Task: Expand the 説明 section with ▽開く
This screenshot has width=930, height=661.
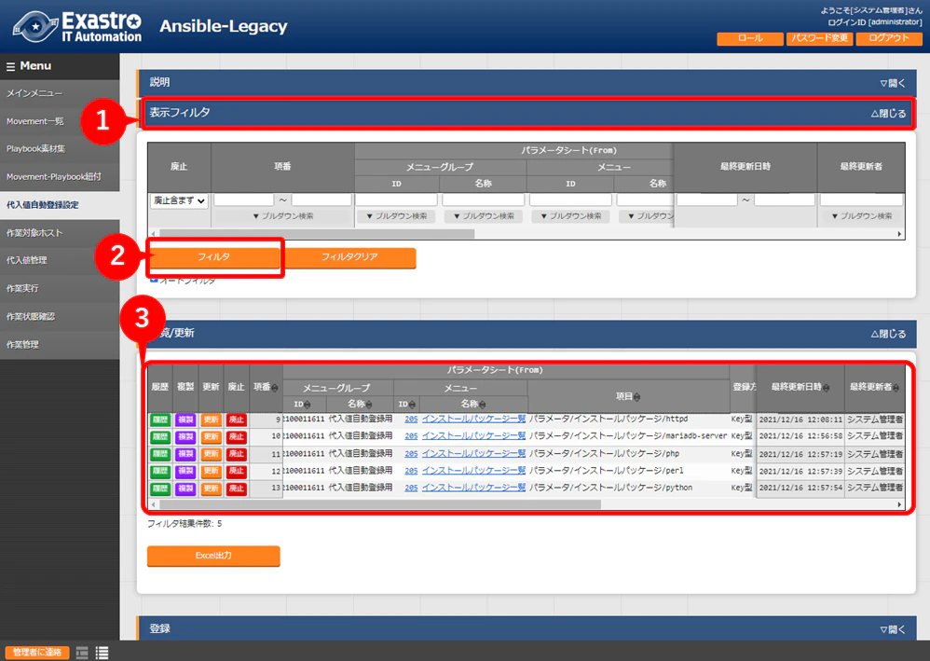Action: [x=893, y=83]
